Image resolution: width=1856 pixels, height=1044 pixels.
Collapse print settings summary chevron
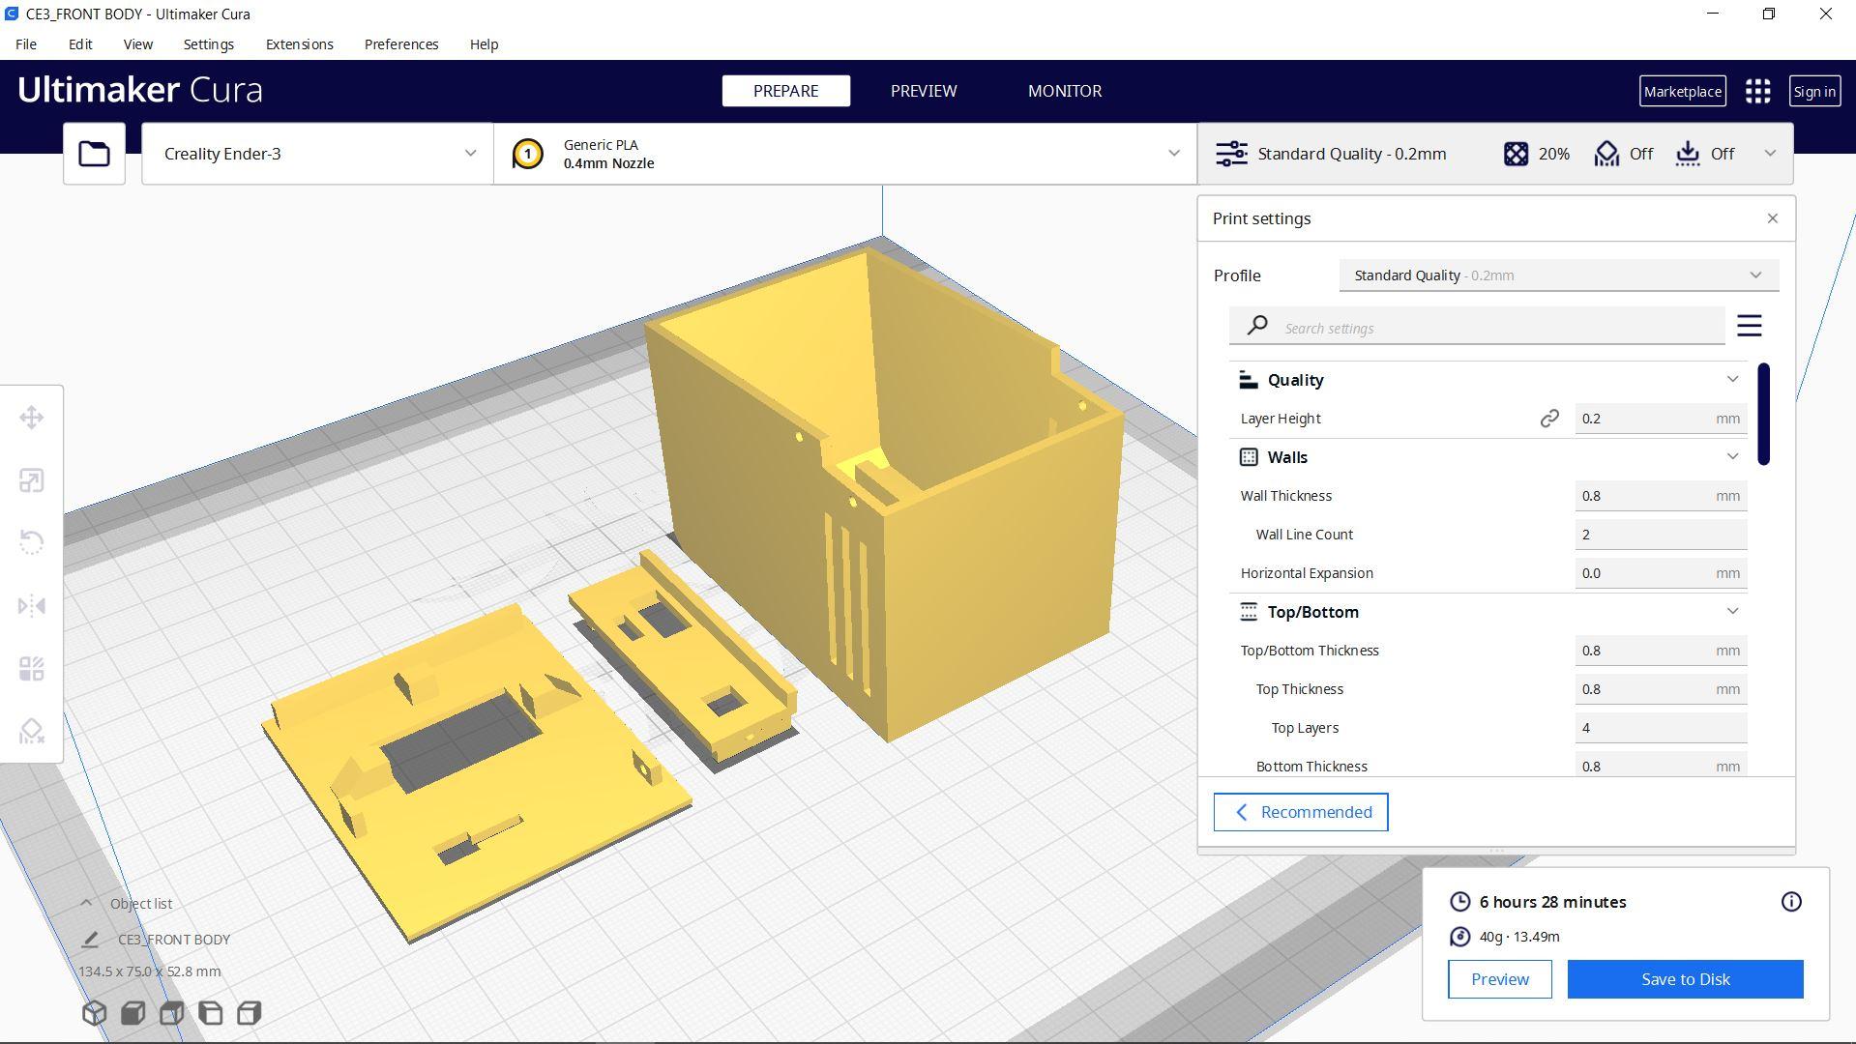click(x=1770, y=154)
